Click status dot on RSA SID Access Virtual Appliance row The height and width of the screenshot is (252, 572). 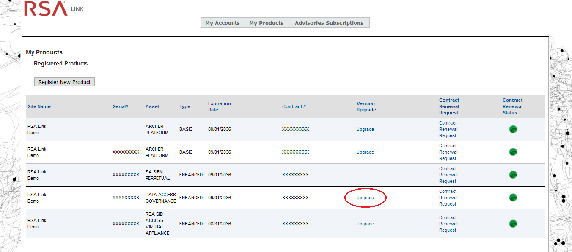click(x=513, y=223)
